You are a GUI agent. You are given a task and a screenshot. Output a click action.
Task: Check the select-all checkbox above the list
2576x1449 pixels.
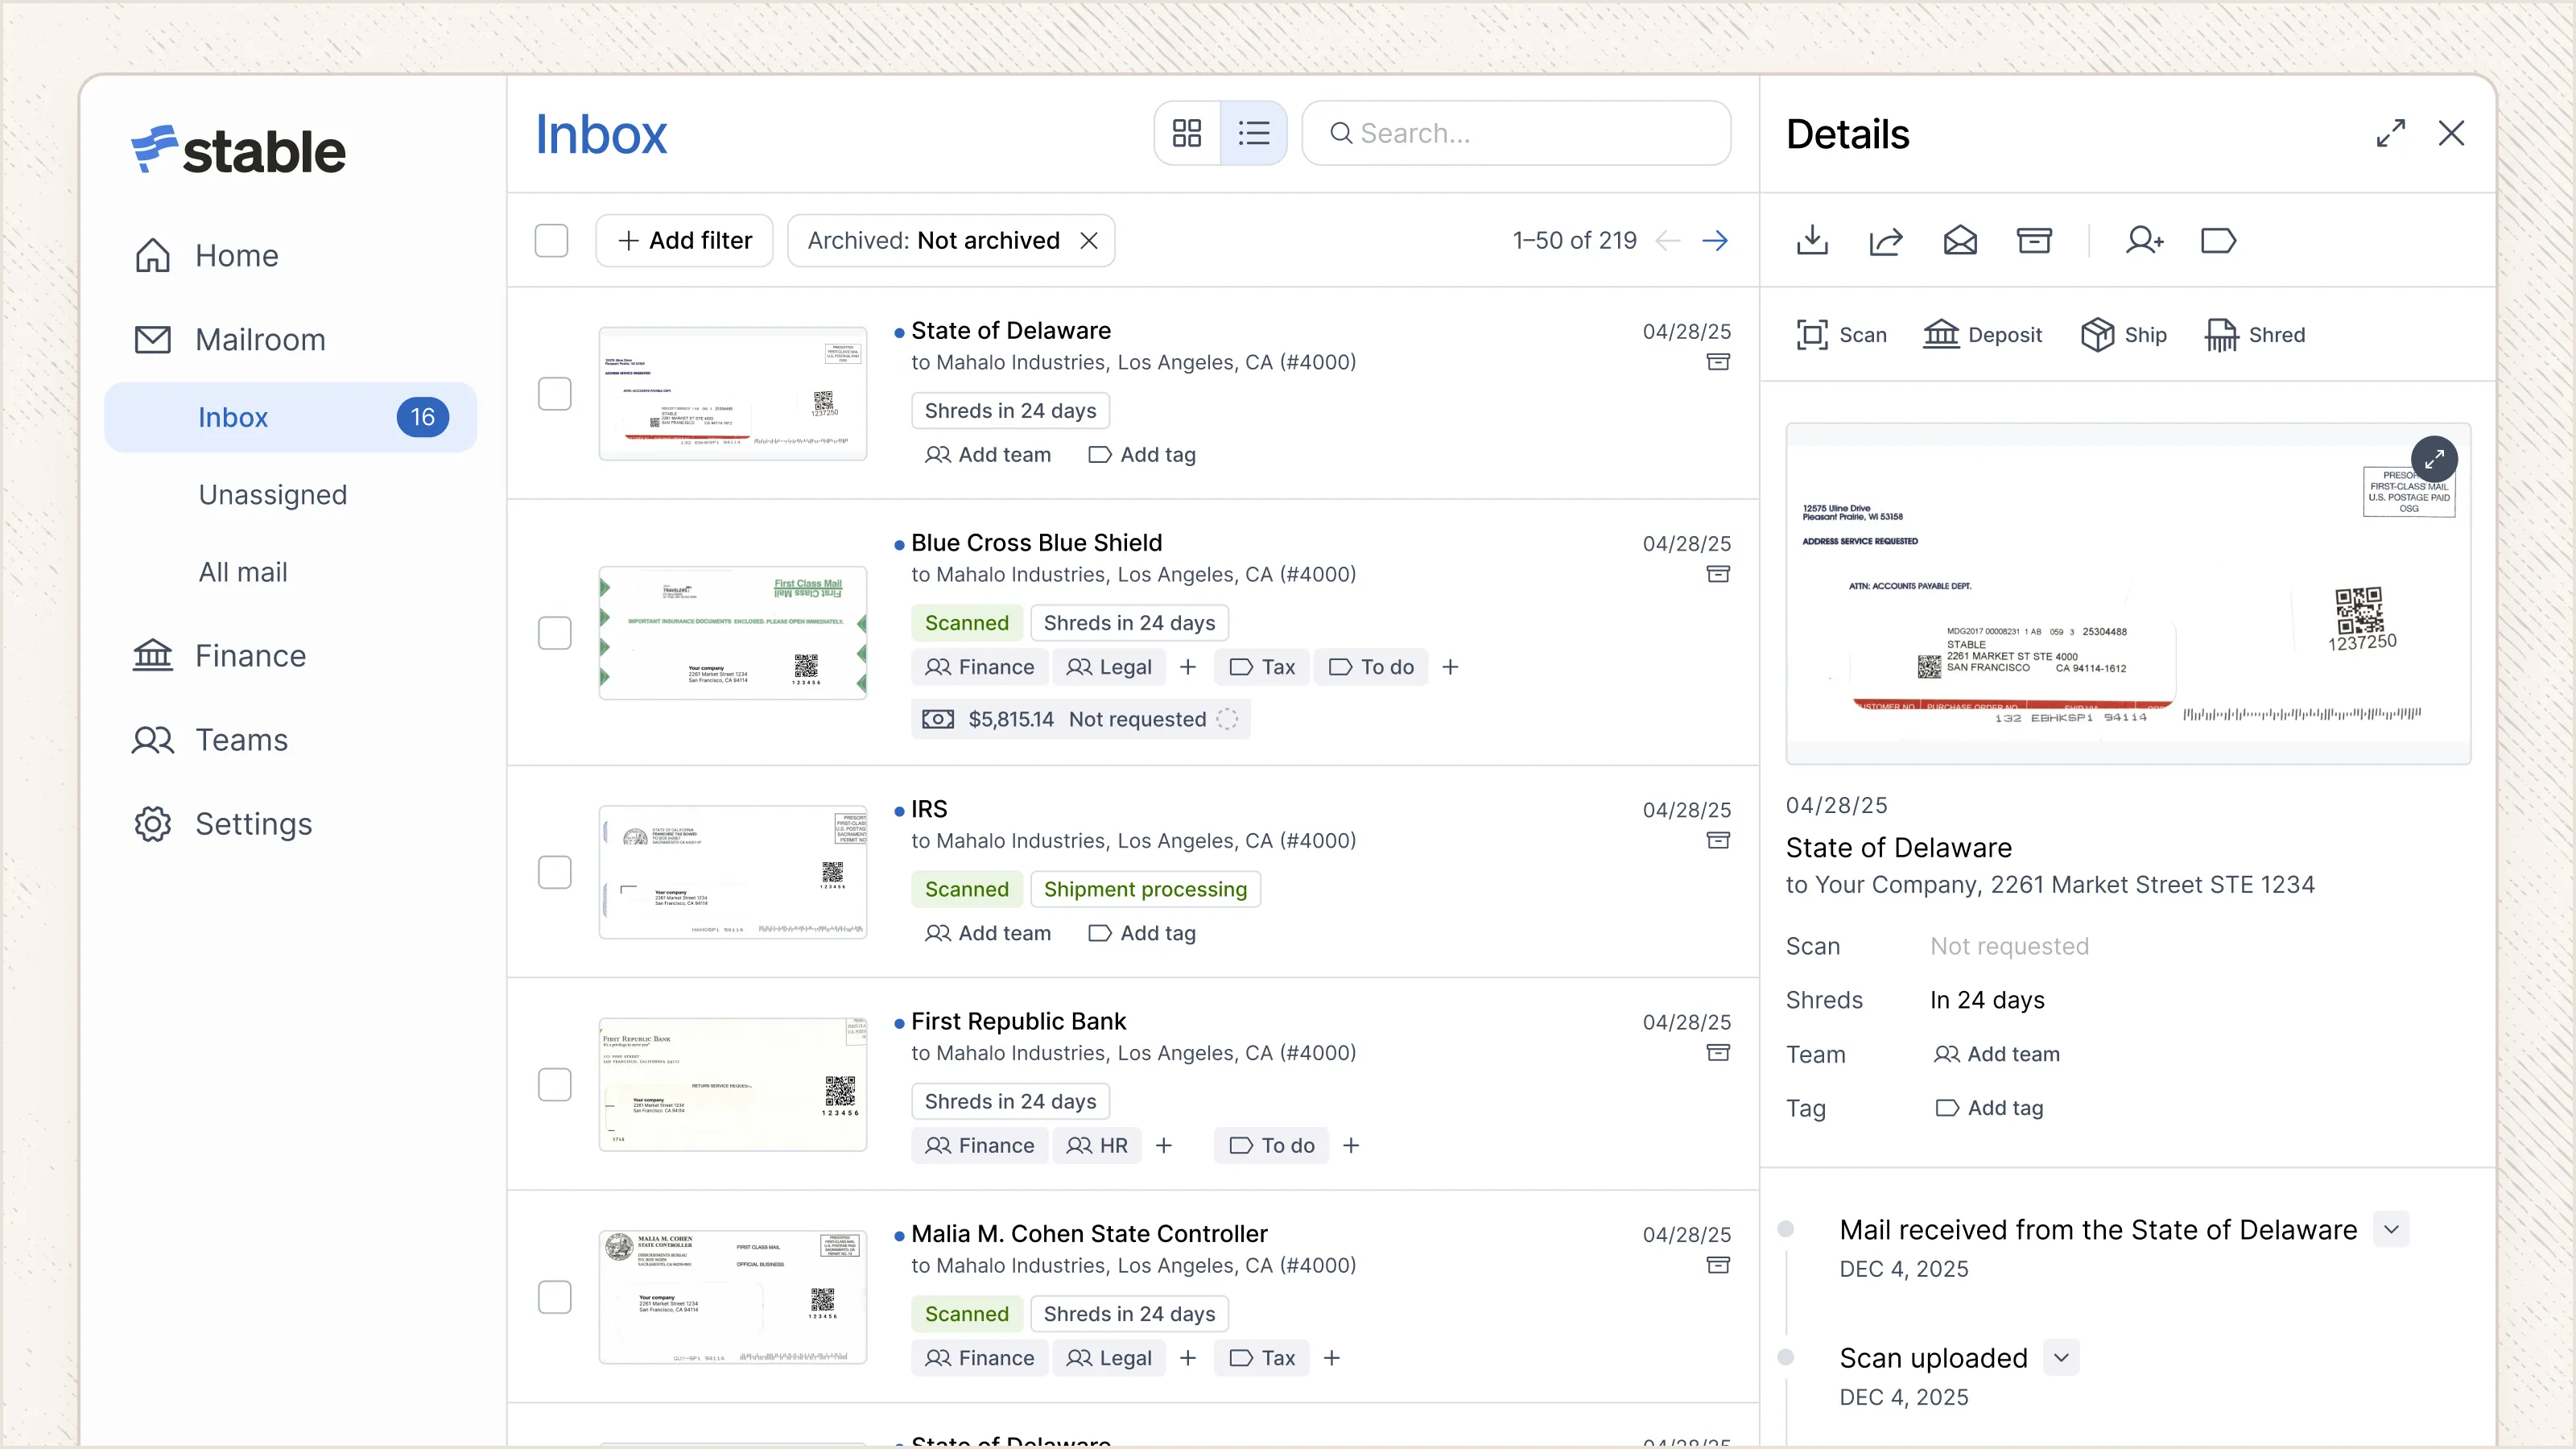coord(551,240)
